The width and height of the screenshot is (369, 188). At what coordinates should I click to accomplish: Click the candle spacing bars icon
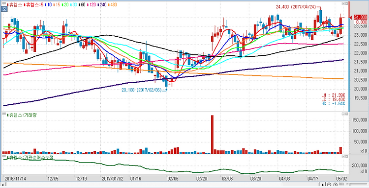[341, 184]
